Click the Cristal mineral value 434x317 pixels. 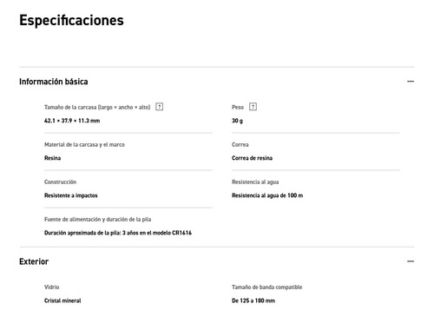pos(62,300)
